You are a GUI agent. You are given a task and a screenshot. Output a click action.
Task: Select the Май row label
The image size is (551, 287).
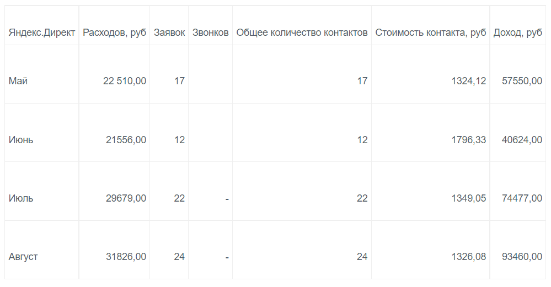[18, 81]
